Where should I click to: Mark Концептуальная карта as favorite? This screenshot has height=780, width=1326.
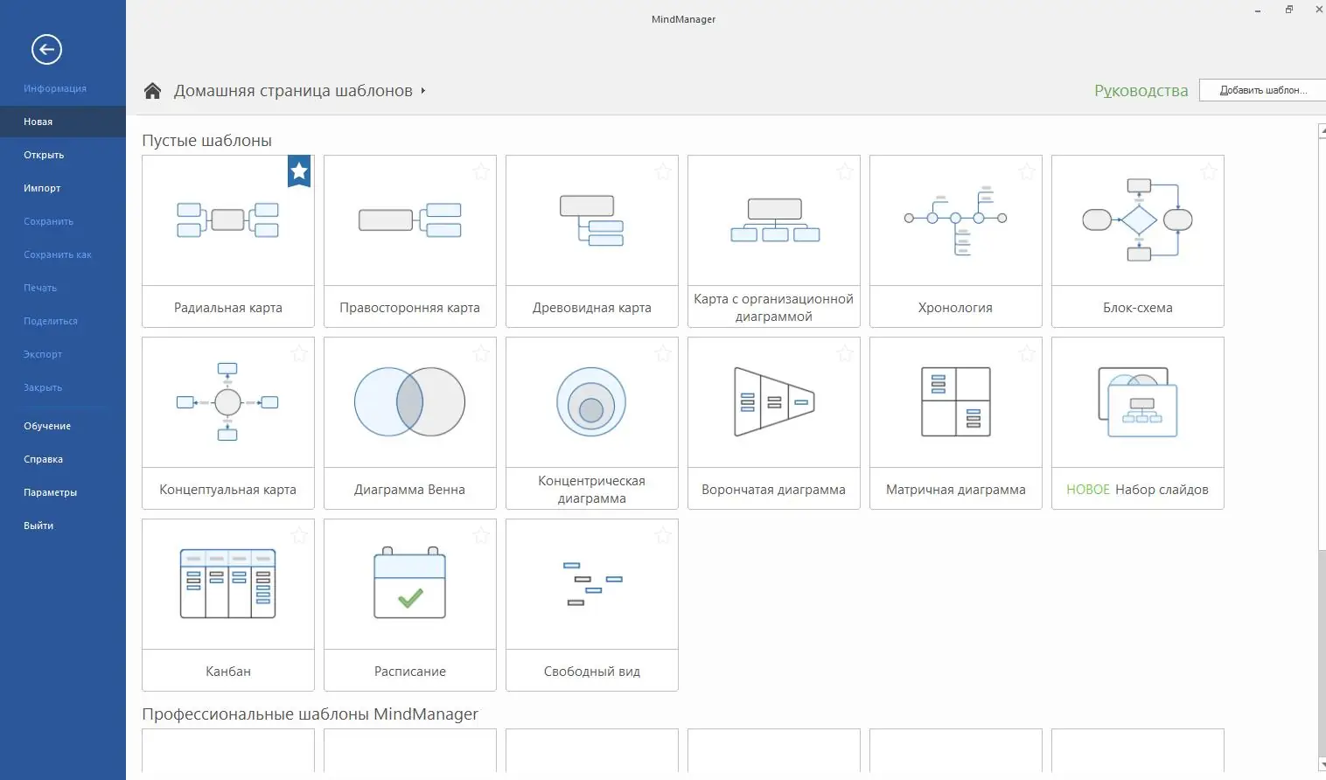click(x=299, y=354)
